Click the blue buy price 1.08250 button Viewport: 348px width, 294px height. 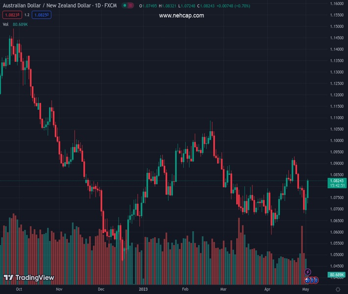click(x=42, y=15)
